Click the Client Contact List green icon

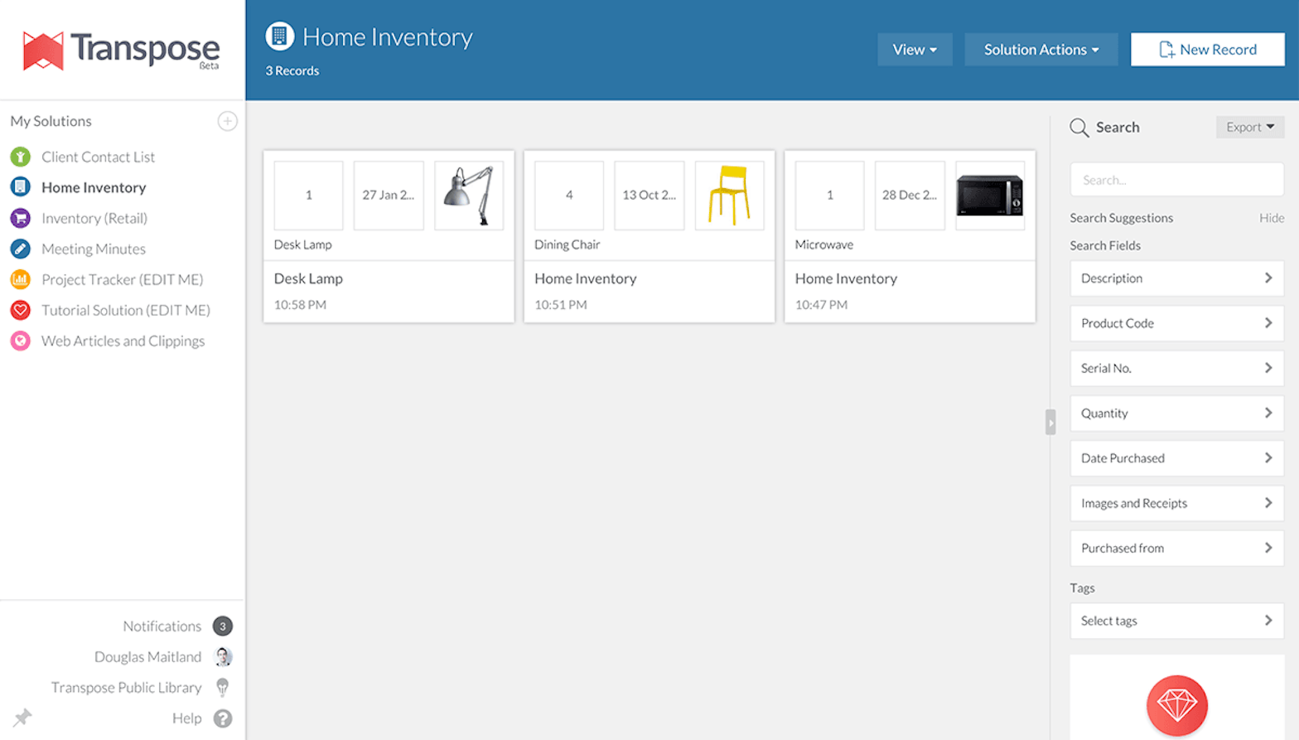coord(21,157)
